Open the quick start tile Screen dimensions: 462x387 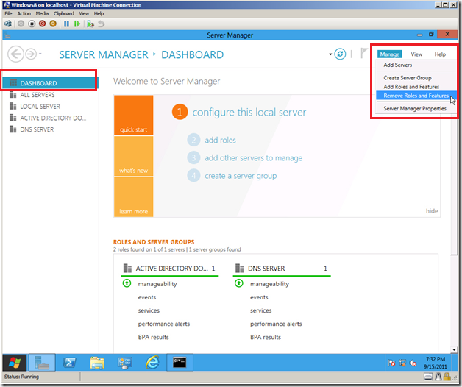click(x=133, y=116)
